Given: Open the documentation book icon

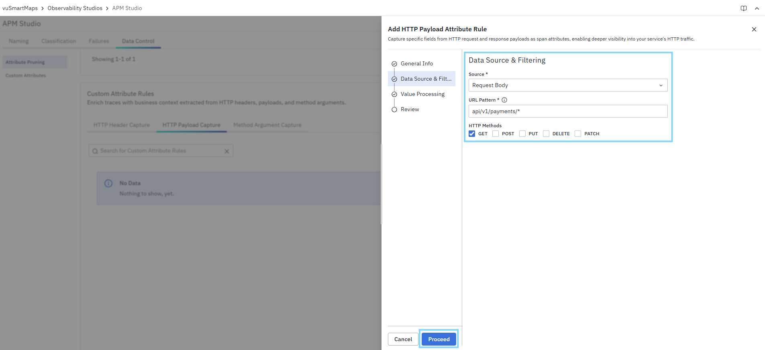Looking at the screenshot, I should 744,8.
